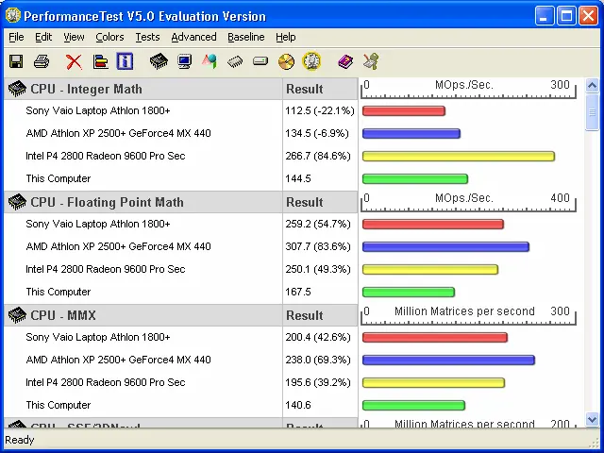Select Sony Vaio Laptop row under CPU - MMX

click(181, 338)
